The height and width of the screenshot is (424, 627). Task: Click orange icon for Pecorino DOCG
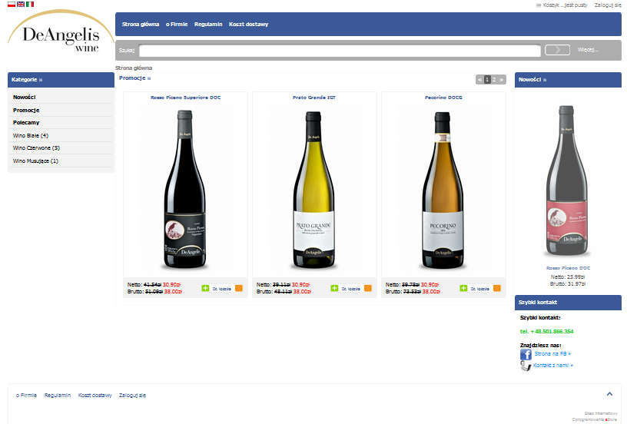[497, 288]
